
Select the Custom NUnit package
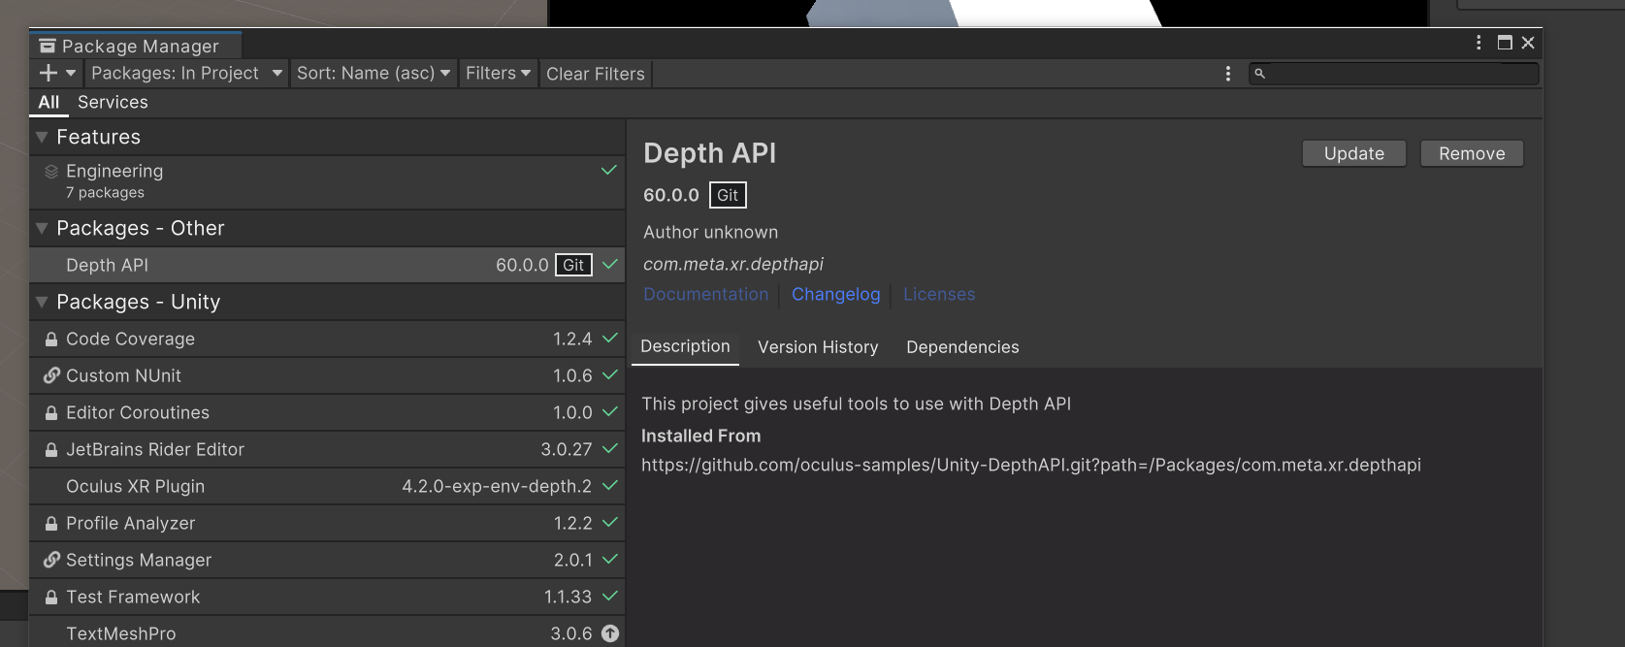(x=327, y=375)
